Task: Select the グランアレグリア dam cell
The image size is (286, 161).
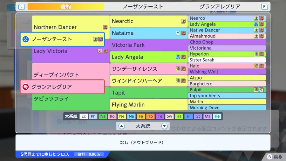Action: (x=62, y=87)
